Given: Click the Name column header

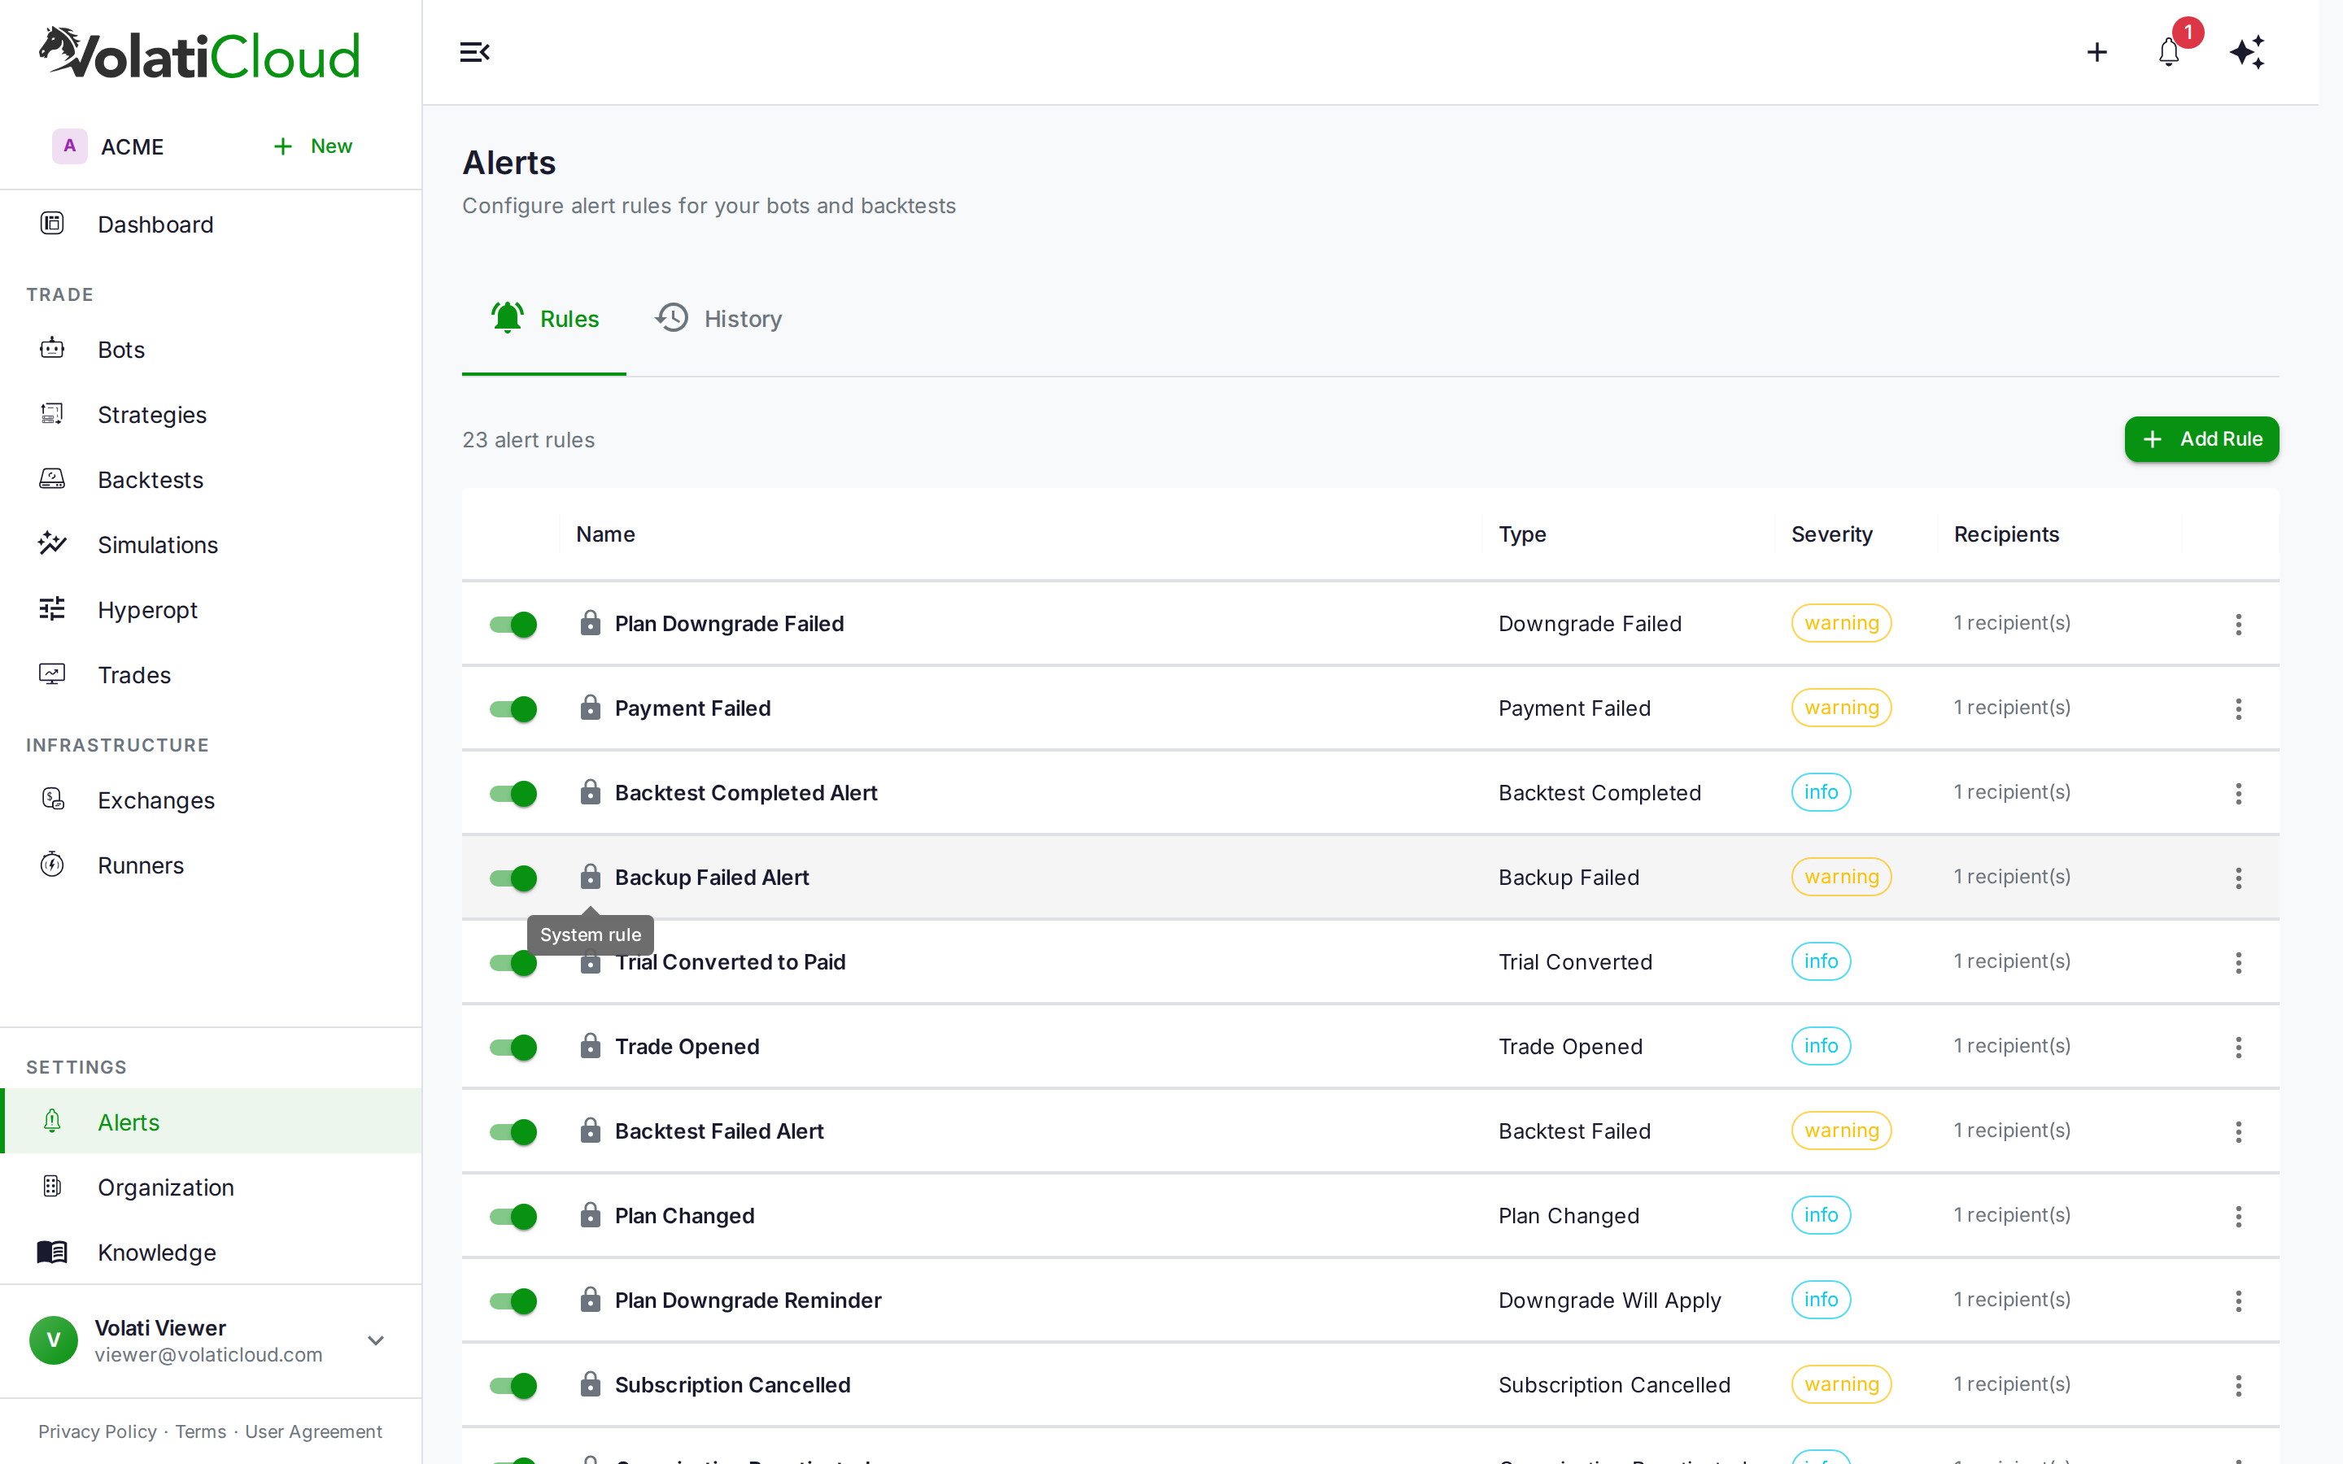Looking at the screenshot, I should coord(605,534).
